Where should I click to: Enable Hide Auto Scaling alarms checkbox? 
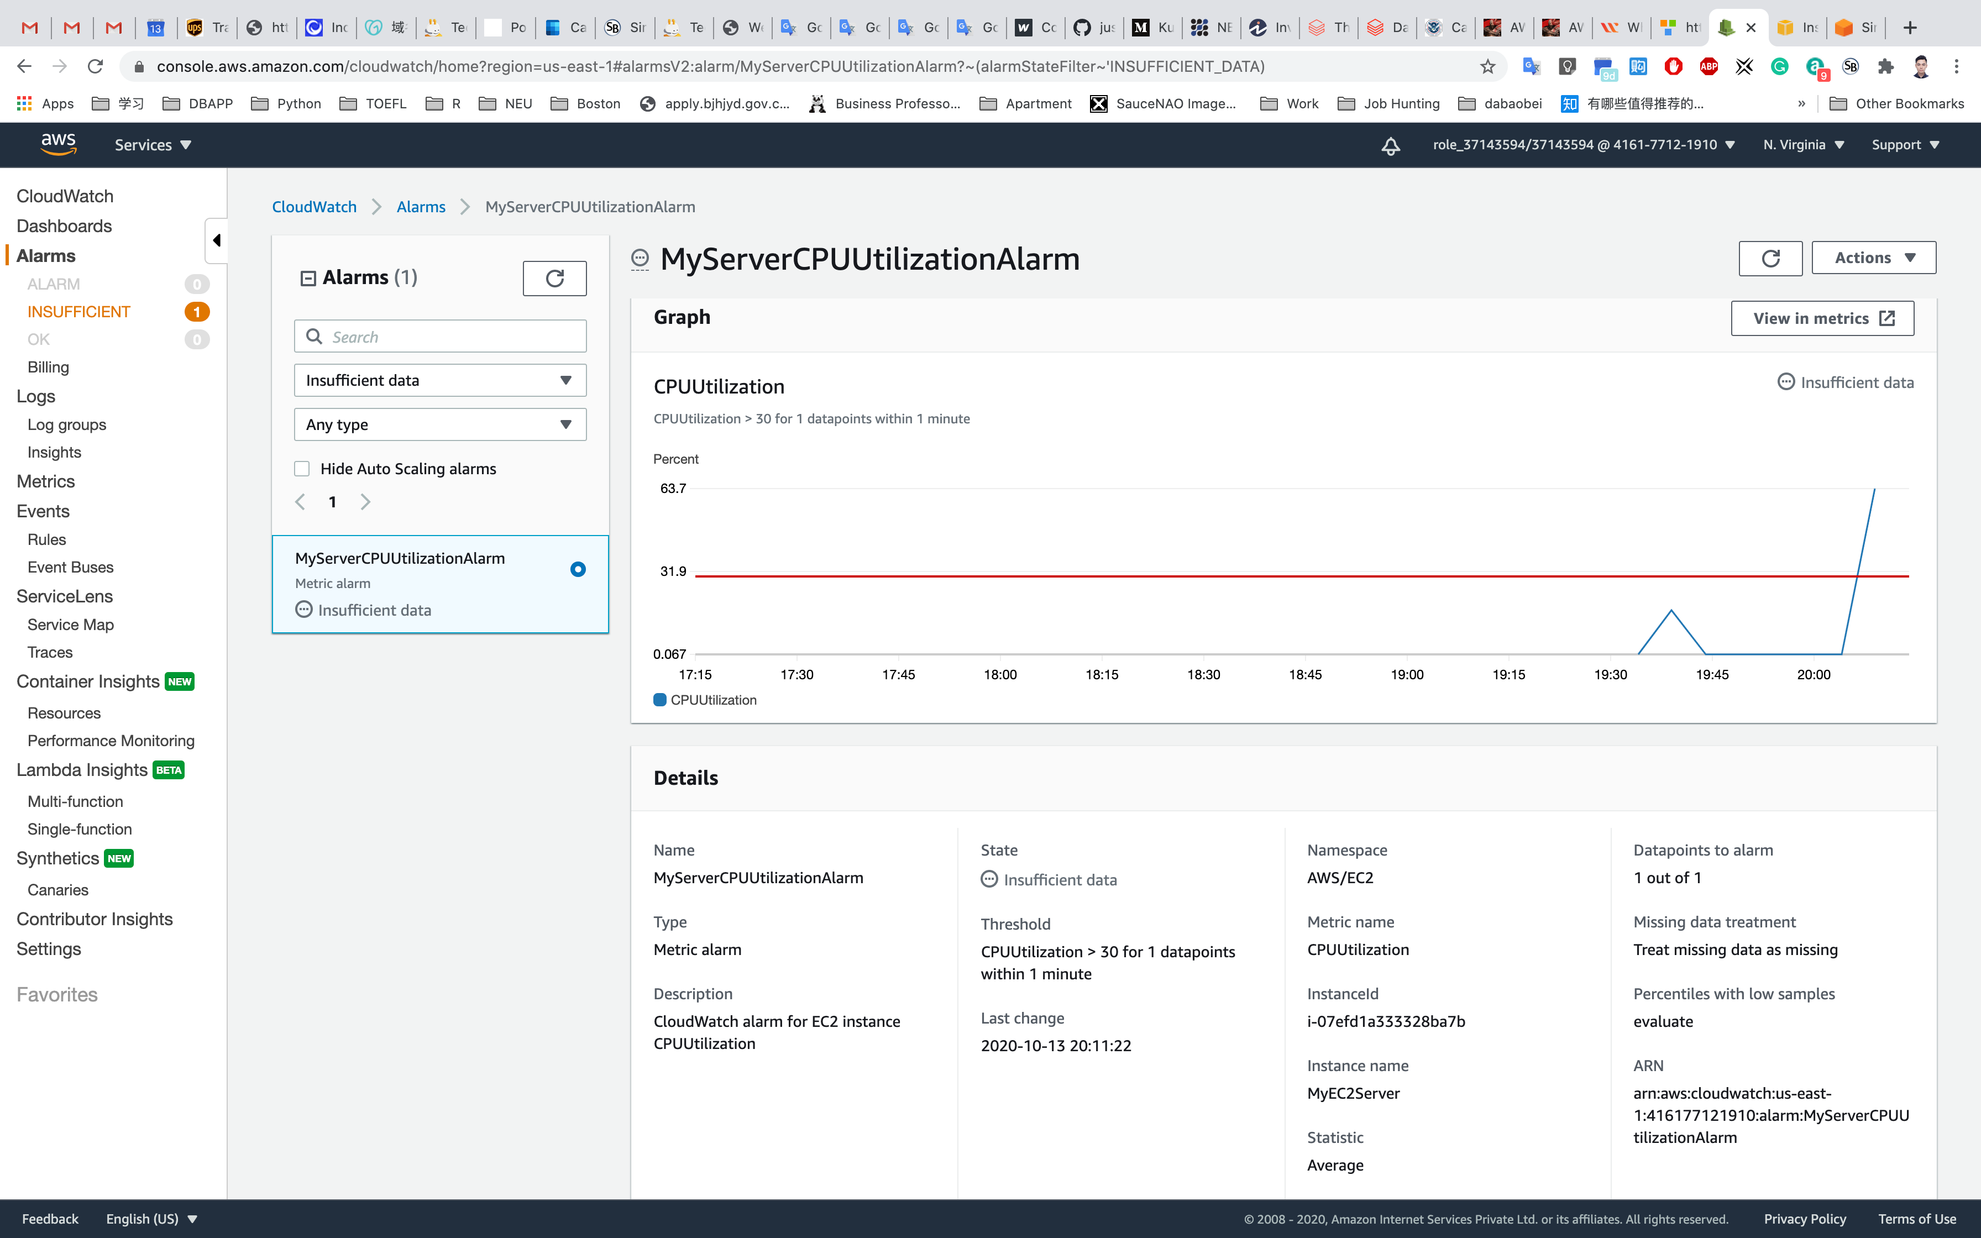(x=302, y=468)
